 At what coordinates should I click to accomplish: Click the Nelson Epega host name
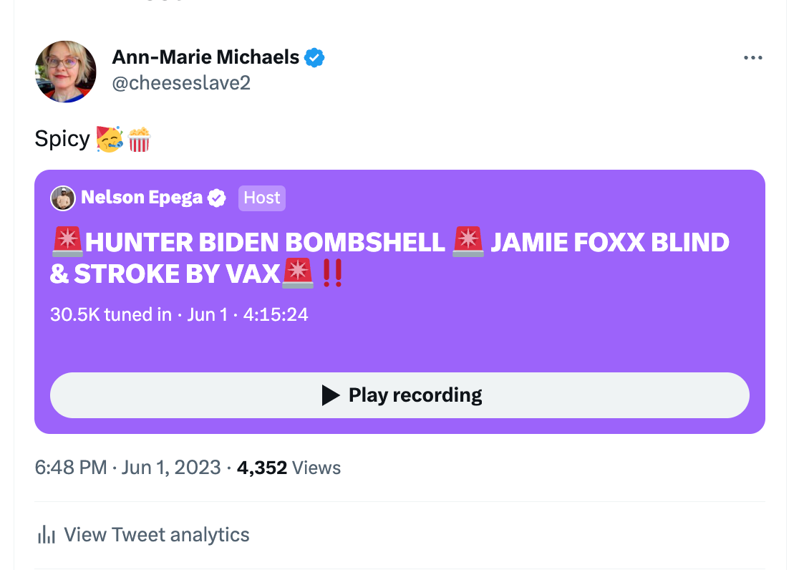click(142, 198)
